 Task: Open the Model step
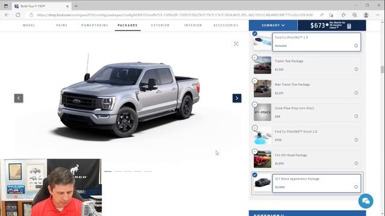coord(29,25)
